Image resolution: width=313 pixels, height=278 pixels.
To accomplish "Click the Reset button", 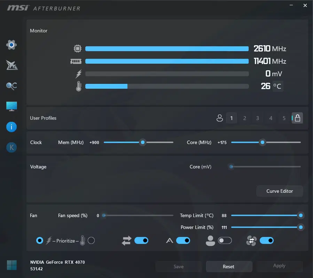I will 228,267.
